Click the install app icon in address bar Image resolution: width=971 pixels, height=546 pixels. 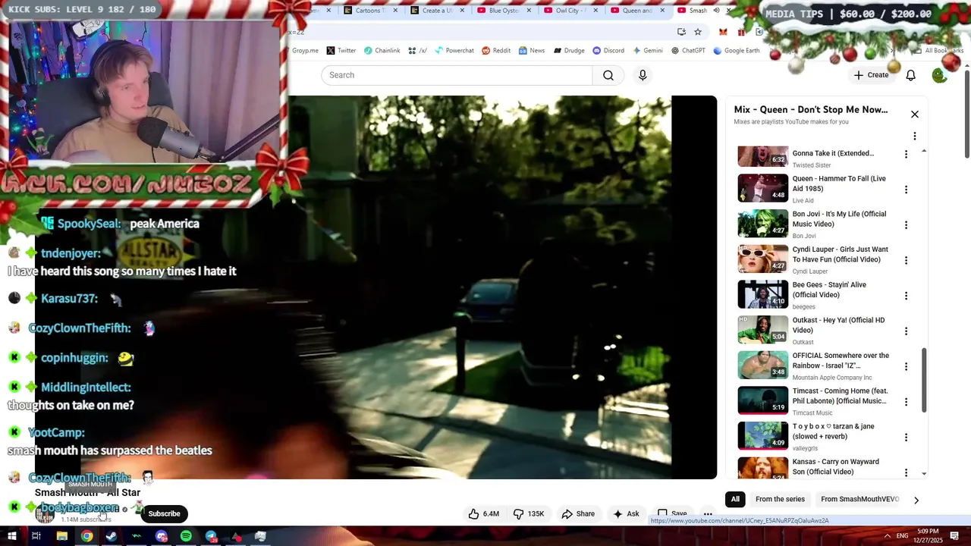681,32
